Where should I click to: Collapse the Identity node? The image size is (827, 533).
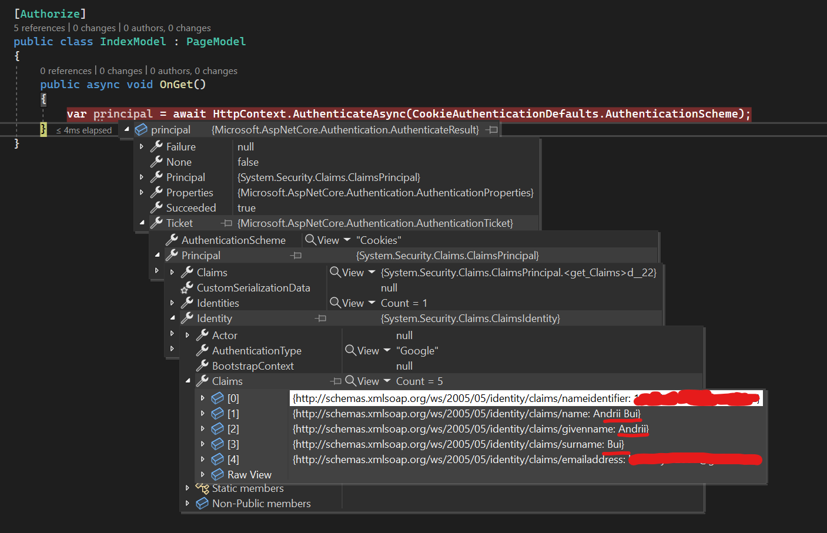click(x=172, y=318)
